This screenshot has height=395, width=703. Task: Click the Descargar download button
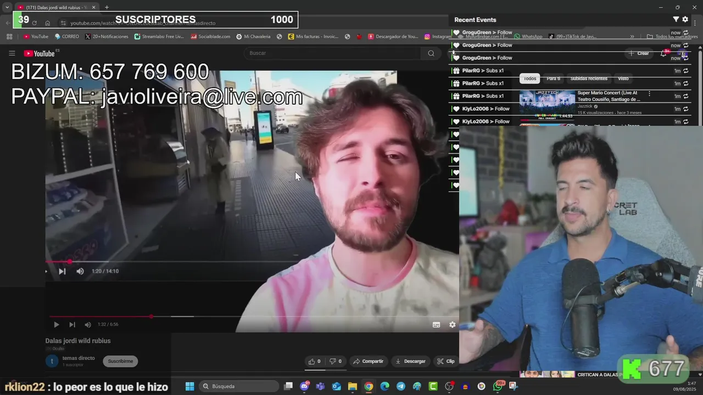point(410,361)
